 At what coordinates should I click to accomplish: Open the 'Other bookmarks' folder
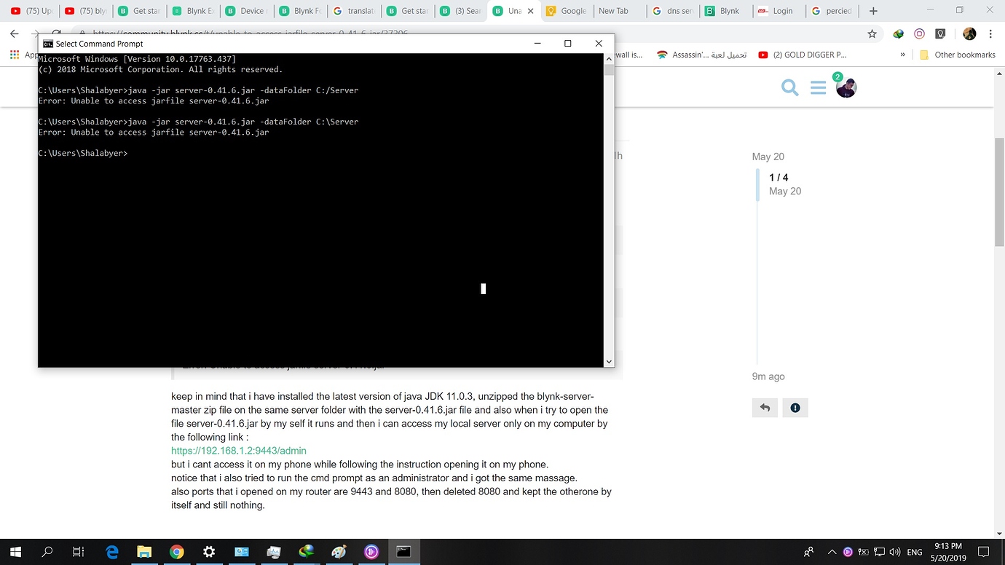pyautogui.click(x=957, y=55)
